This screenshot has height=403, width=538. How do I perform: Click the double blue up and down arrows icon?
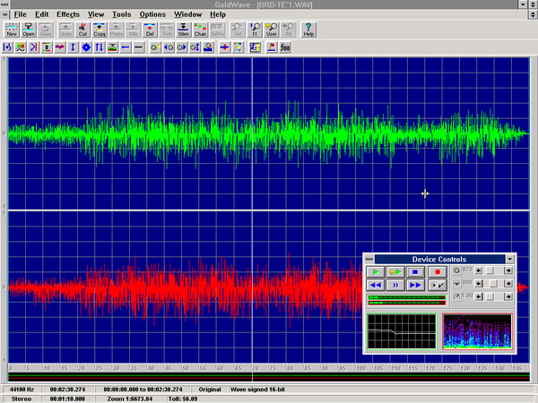click(x=100, y=47)
